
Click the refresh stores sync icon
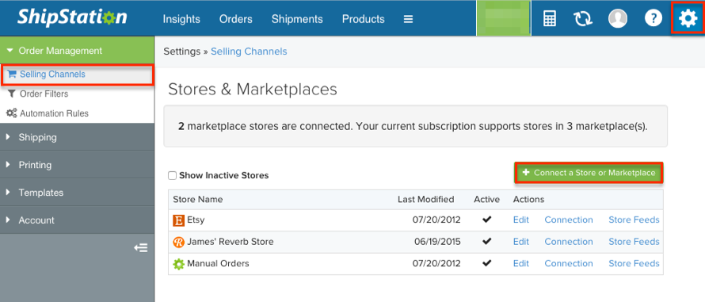[x=583, y=18]
